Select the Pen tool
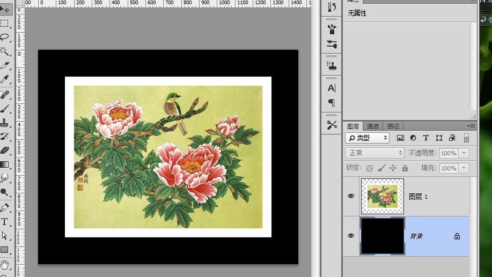 (5, 207)
